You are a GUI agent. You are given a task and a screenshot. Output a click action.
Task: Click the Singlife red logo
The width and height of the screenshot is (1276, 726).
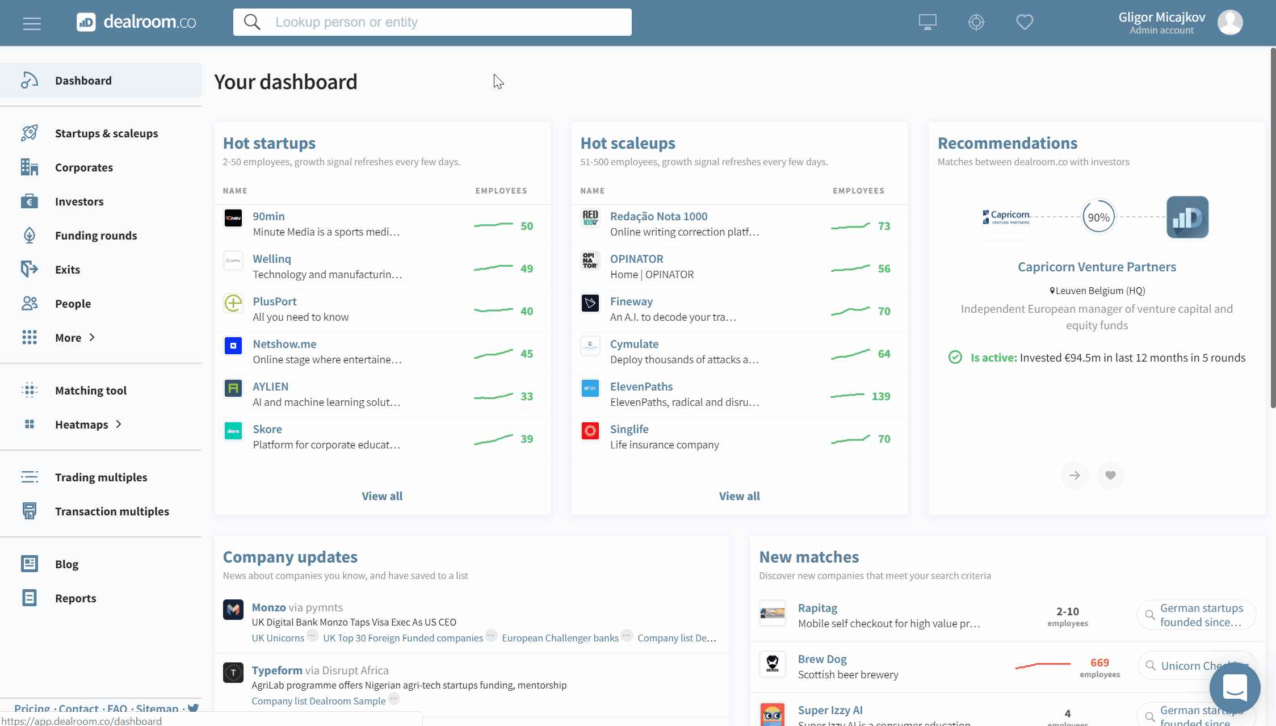click(x=590, y=430)
